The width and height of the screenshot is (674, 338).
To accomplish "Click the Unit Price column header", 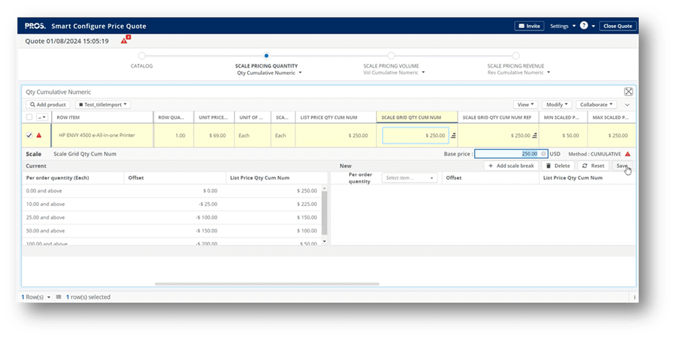I will (x=213, y=117).
